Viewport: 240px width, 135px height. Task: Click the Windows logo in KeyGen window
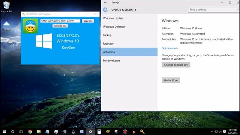[x=44, y=41]
